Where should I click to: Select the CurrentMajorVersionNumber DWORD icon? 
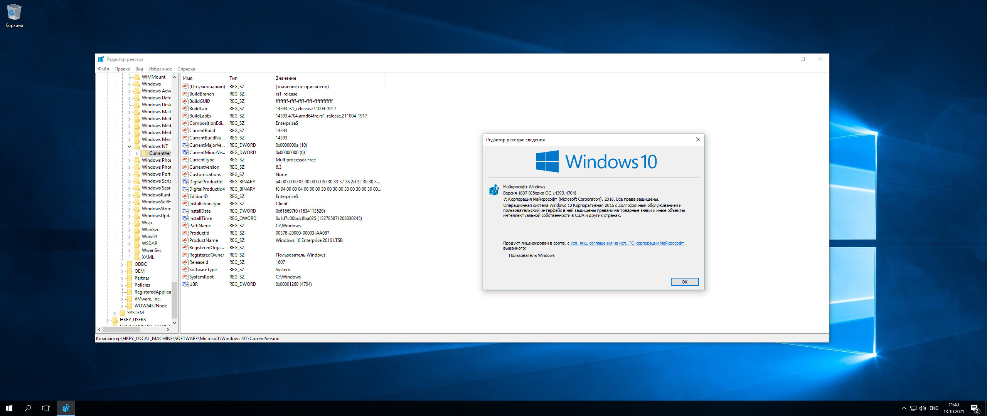(185, 145)
